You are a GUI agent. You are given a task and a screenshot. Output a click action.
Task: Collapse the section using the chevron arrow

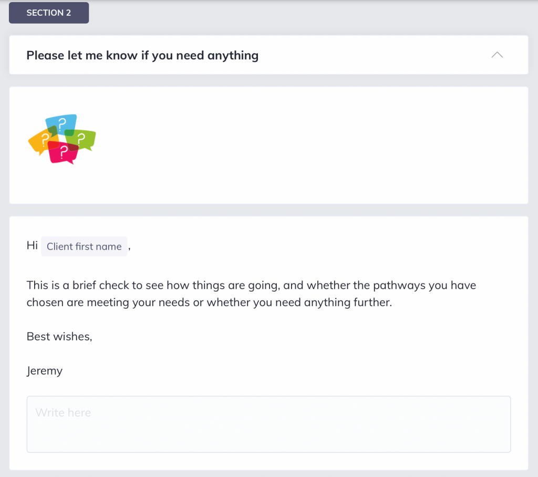coord(496,55)
